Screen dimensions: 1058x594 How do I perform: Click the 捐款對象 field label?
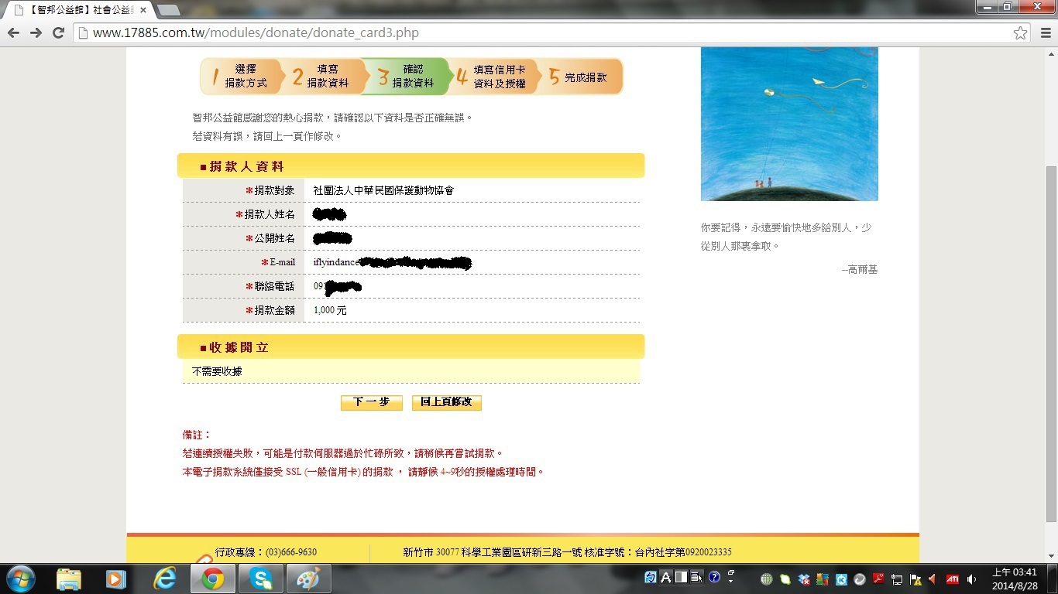[274, 190]
